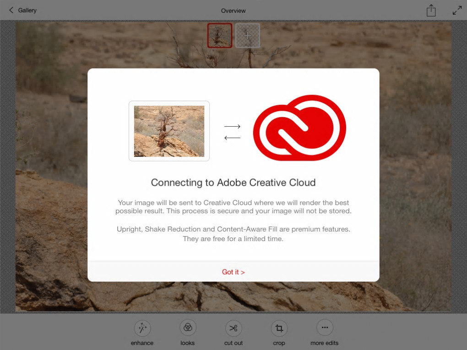Screen dimensions: 467x350
Task: Click the back chevron beside Gallery
Action: tap(11, 10)
